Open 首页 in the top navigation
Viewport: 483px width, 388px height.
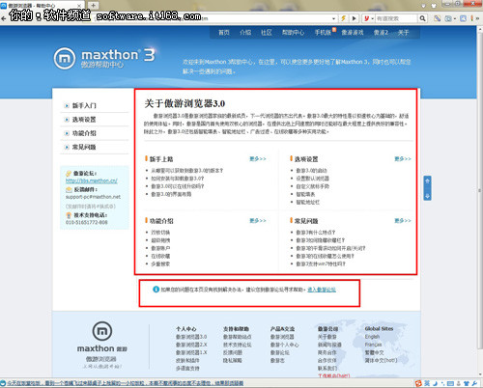pos(224,33)
